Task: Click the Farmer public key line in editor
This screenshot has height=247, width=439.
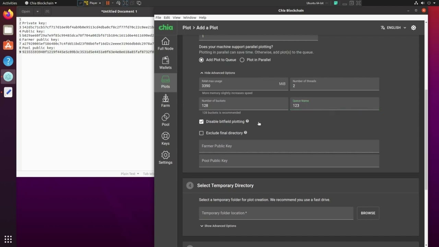Action: 40,39
